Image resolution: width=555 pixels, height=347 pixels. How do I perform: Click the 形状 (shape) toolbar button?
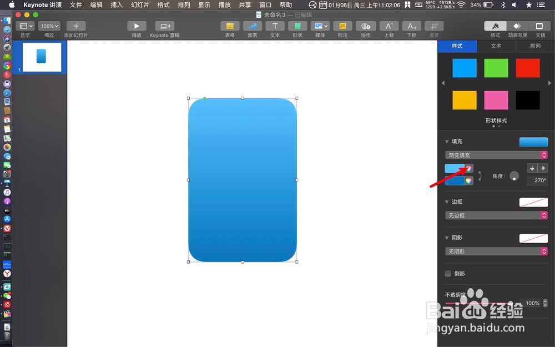point(297,26)
